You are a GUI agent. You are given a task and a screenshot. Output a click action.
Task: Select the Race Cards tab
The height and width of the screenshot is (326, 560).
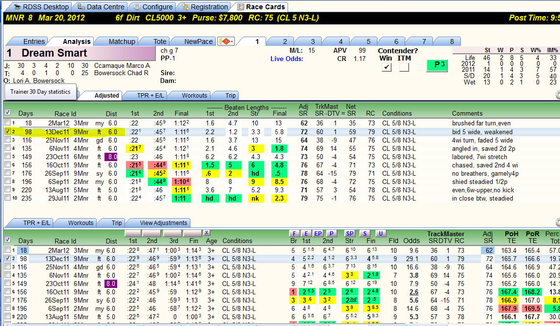(261, 7)
